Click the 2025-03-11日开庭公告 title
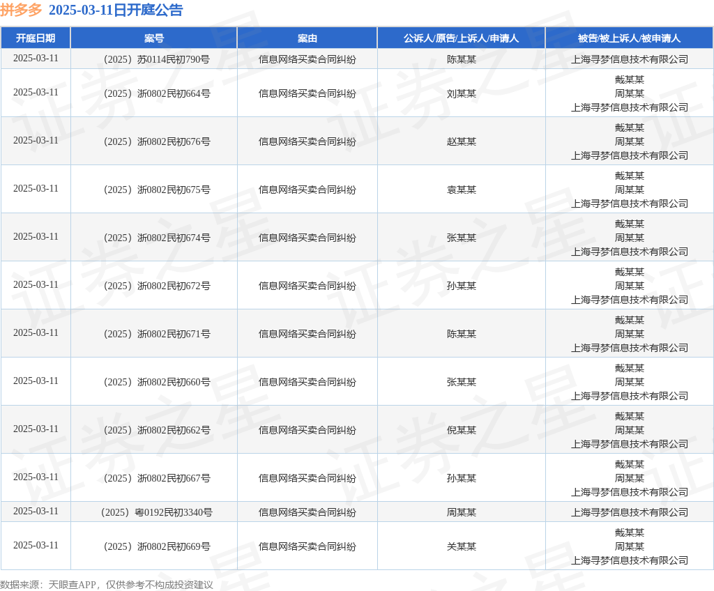 116,10
